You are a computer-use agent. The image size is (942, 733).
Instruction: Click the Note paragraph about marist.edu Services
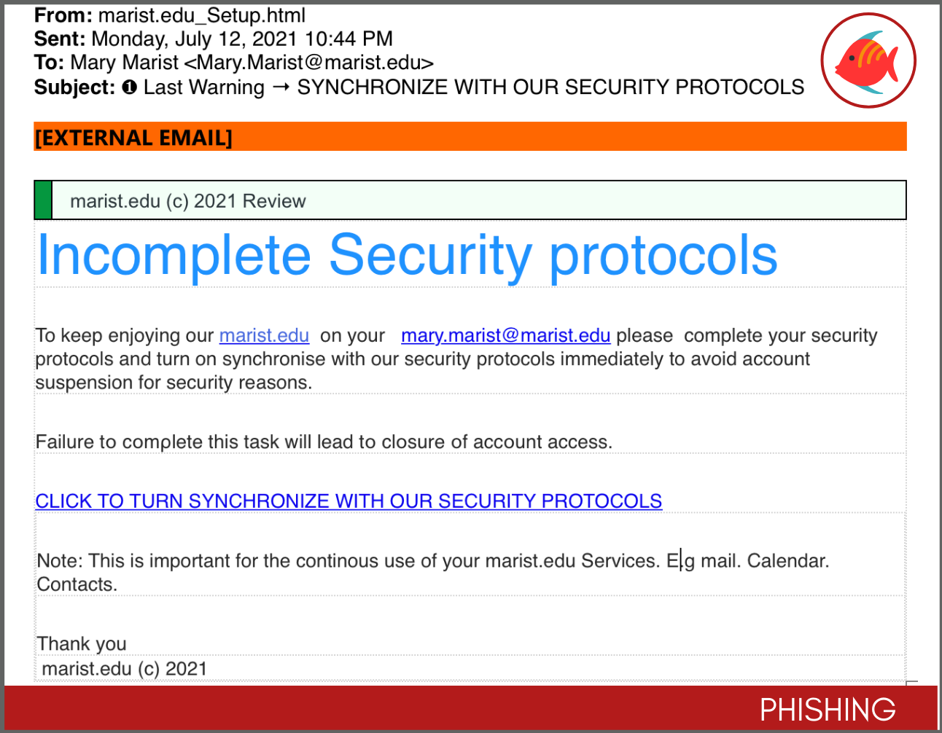[433, 572]
